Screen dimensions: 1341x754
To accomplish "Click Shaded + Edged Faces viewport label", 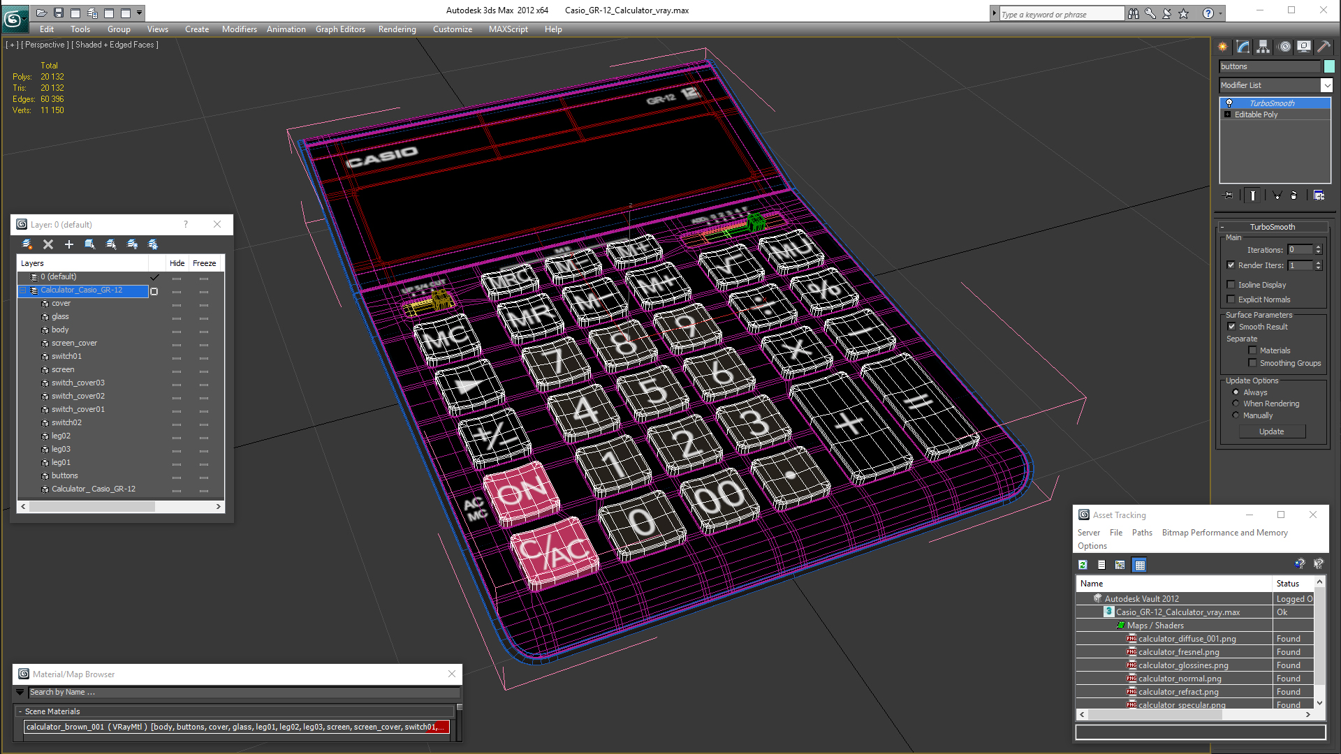I will click(115, 45).
